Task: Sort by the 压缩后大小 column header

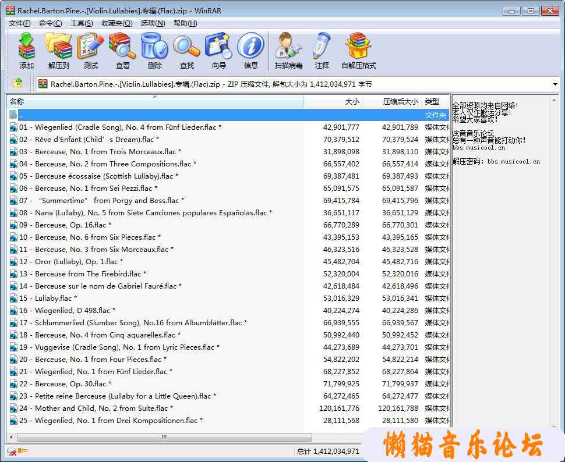Action: tap(392, 102)
